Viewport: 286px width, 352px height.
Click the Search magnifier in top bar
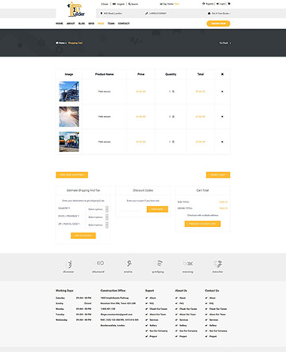coord(129,4)
